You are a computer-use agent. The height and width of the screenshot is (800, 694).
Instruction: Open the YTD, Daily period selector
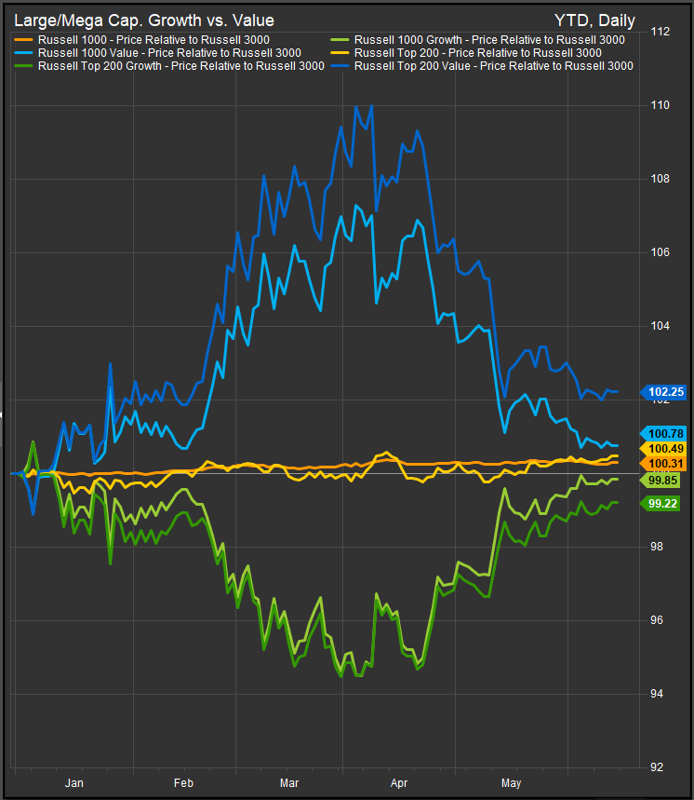coord(595,19)
